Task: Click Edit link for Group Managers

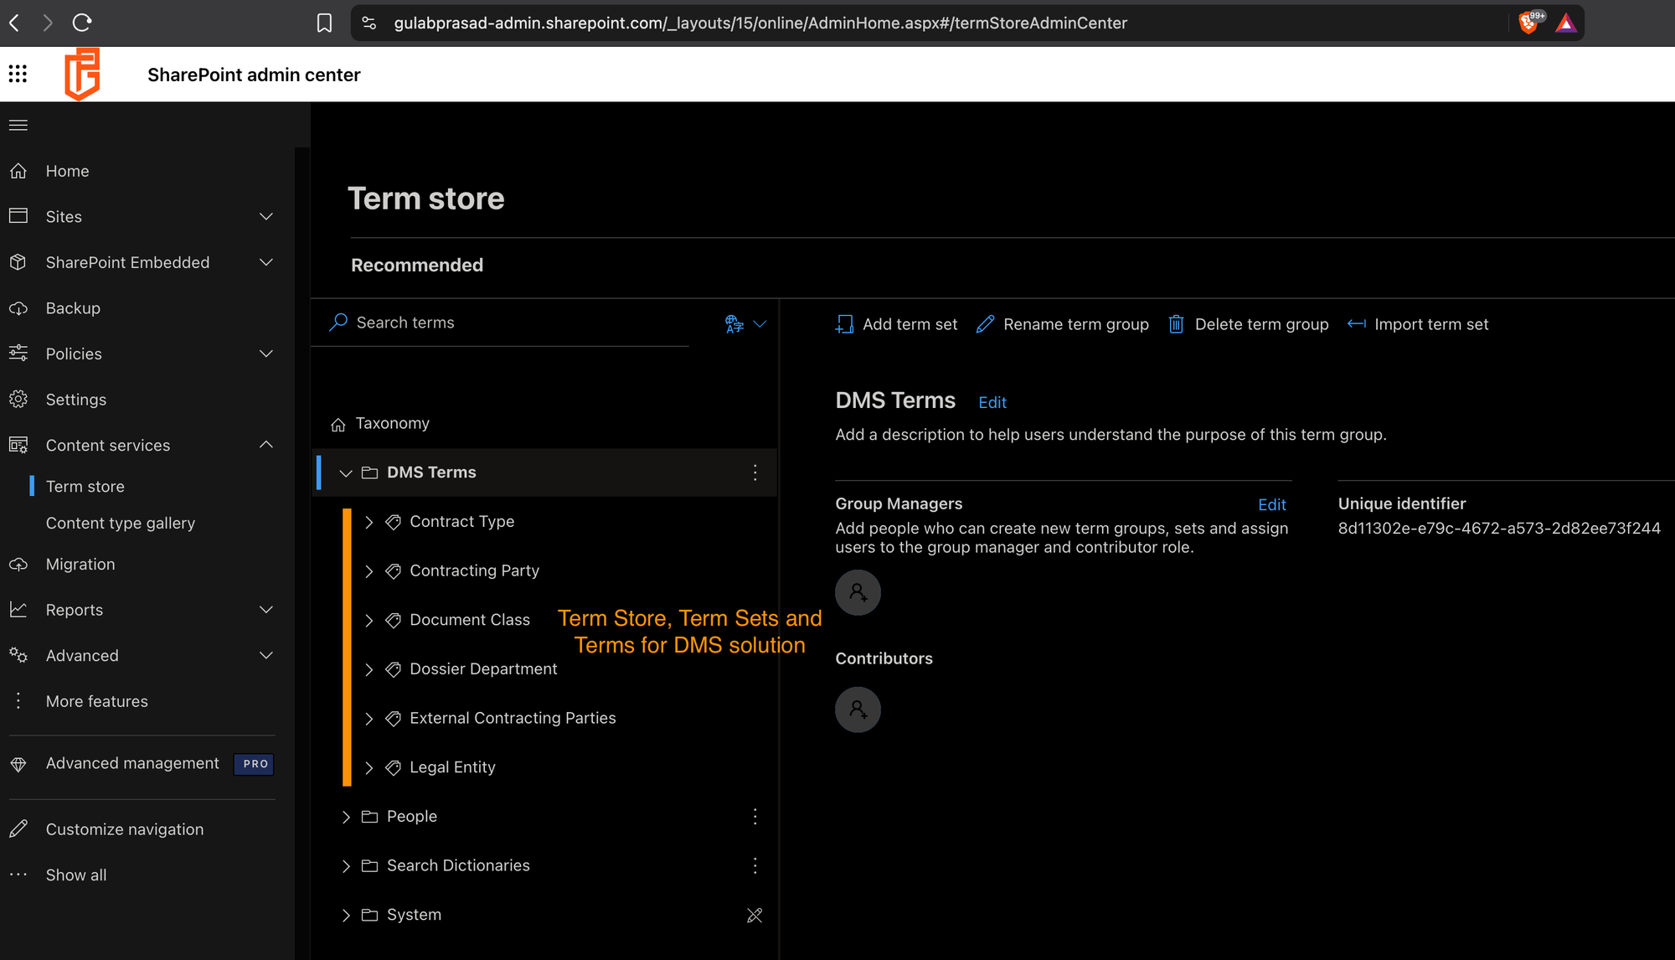Action: coord(1272,504)
